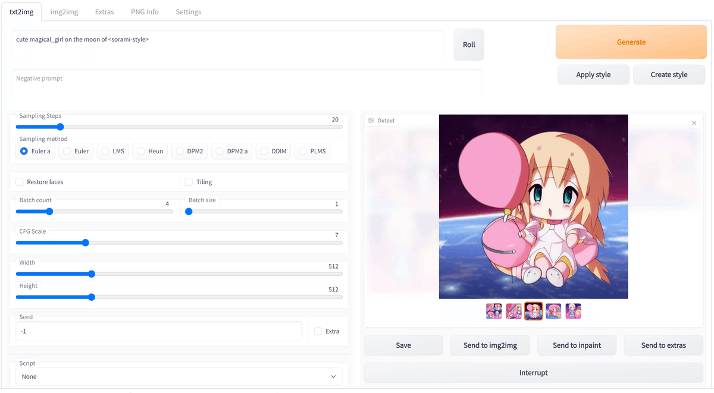714x393 pixels.
Task: Switch to the txt2img tab
Action: pyautogui.click(x=21, y=11)
